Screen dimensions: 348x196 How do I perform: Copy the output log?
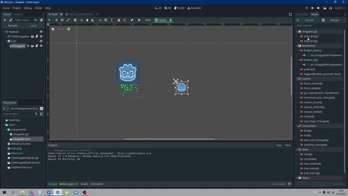[278, 145]
